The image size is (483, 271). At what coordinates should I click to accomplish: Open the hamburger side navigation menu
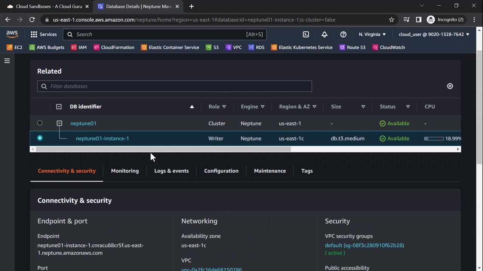point(7,61)
